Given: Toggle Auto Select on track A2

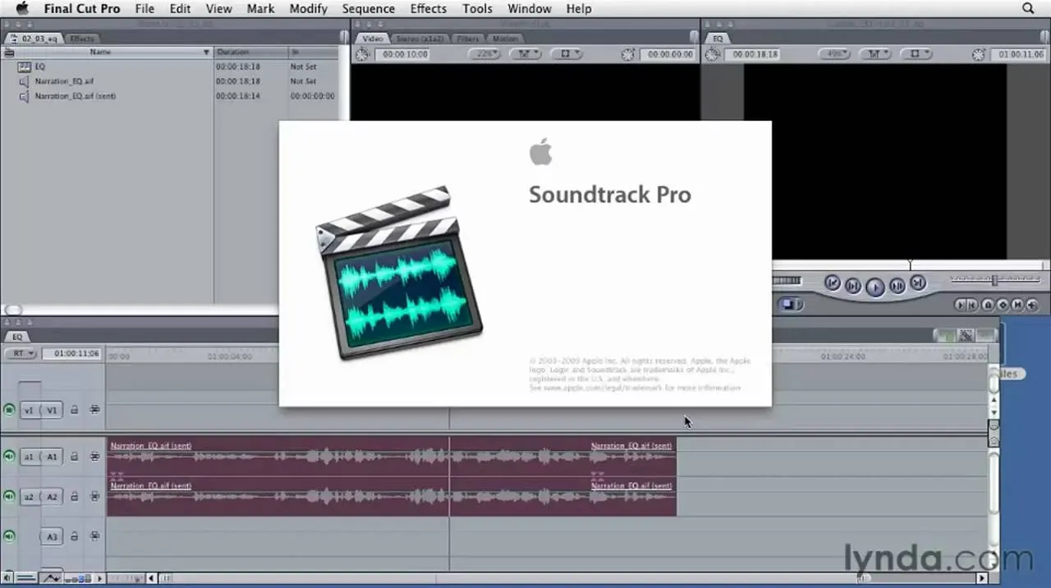Looking at the screenshot, I should click(x=94, y=497).
